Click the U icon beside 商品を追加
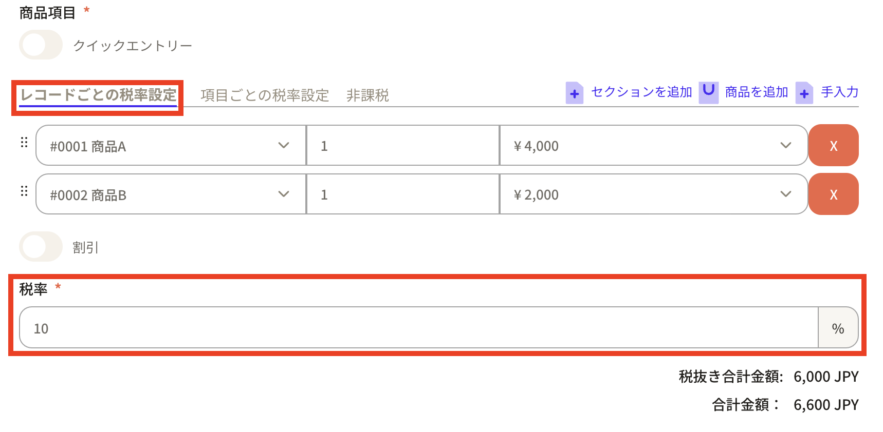This screenshot has width=883, height=432. pos(708,92)
